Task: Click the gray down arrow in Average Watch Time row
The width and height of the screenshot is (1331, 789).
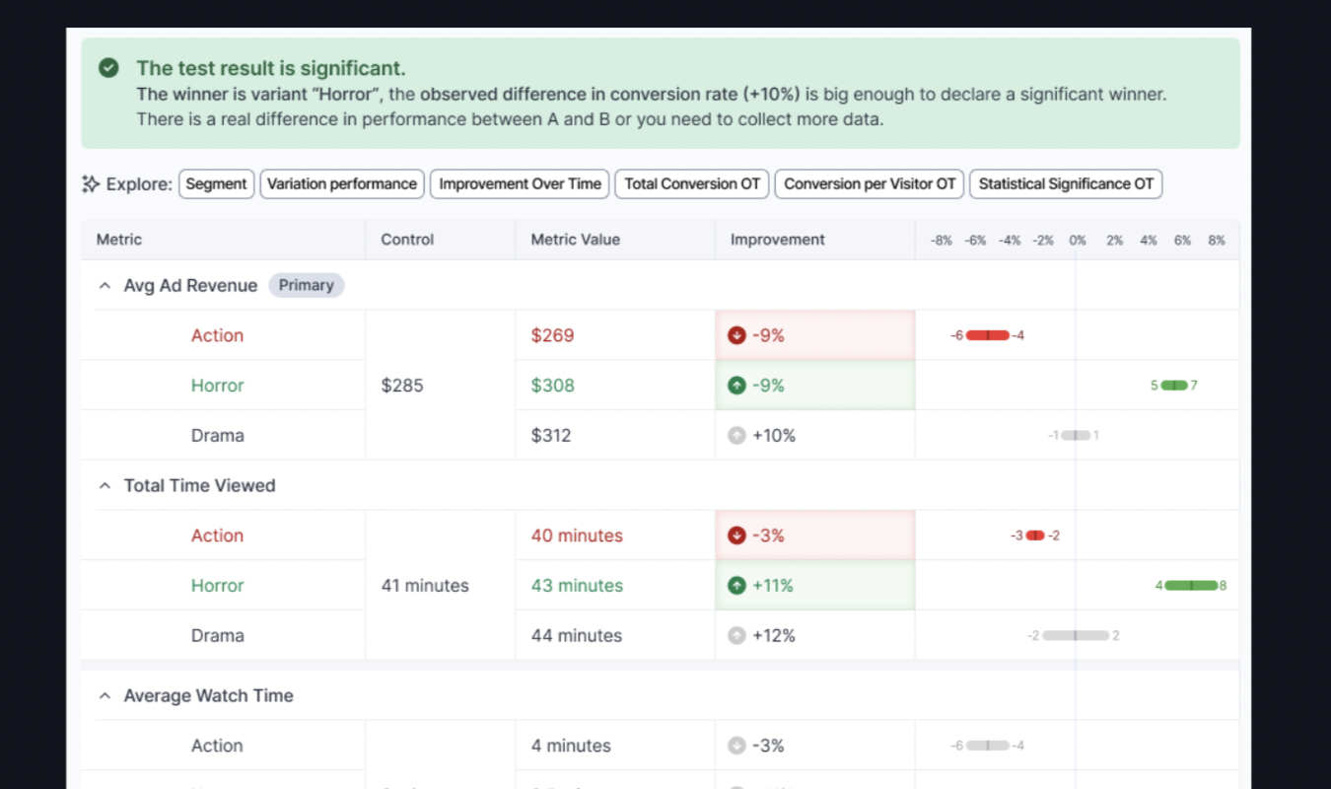Action: coord(736,746)
